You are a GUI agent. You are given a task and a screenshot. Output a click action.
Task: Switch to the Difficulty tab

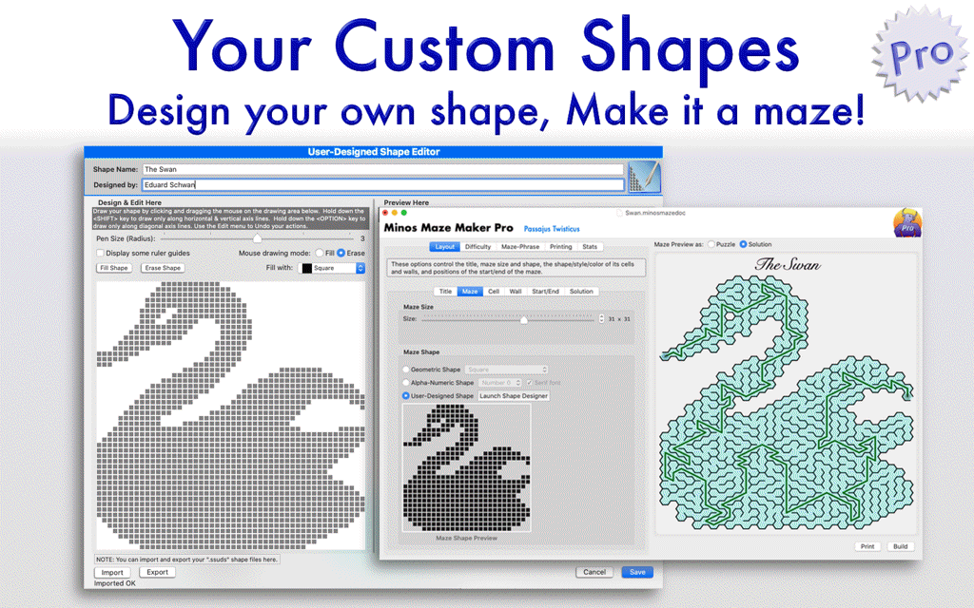click(x=477, y=247)
